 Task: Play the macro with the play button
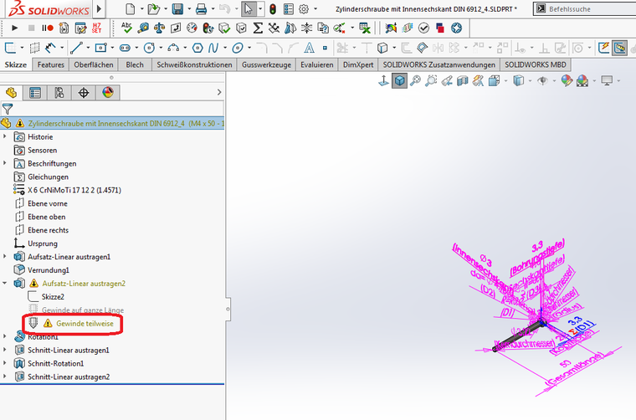[x=15, y=28]
